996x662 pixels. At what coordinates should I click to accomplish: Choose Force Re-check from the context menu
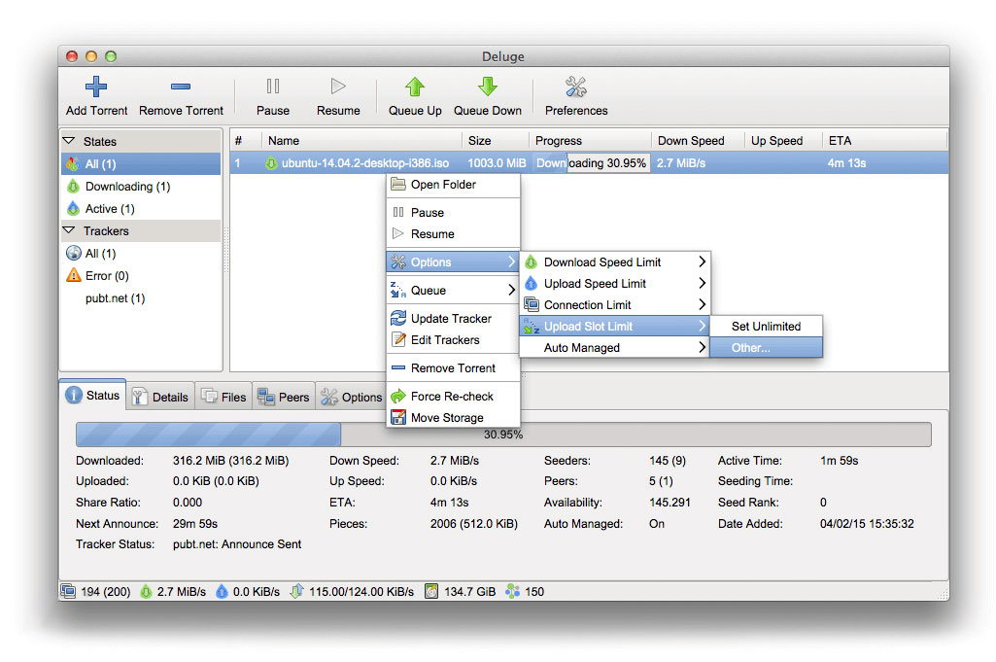453,396
